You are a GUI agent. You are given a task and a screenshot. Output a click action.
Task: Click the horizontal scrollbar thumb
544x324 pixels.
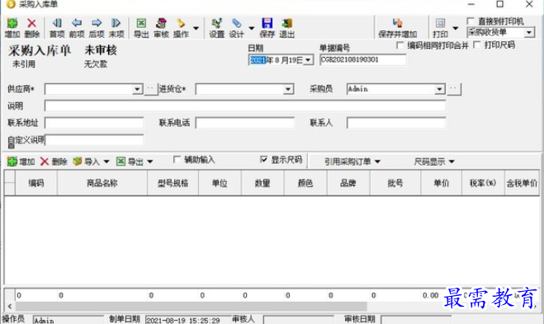192,307
